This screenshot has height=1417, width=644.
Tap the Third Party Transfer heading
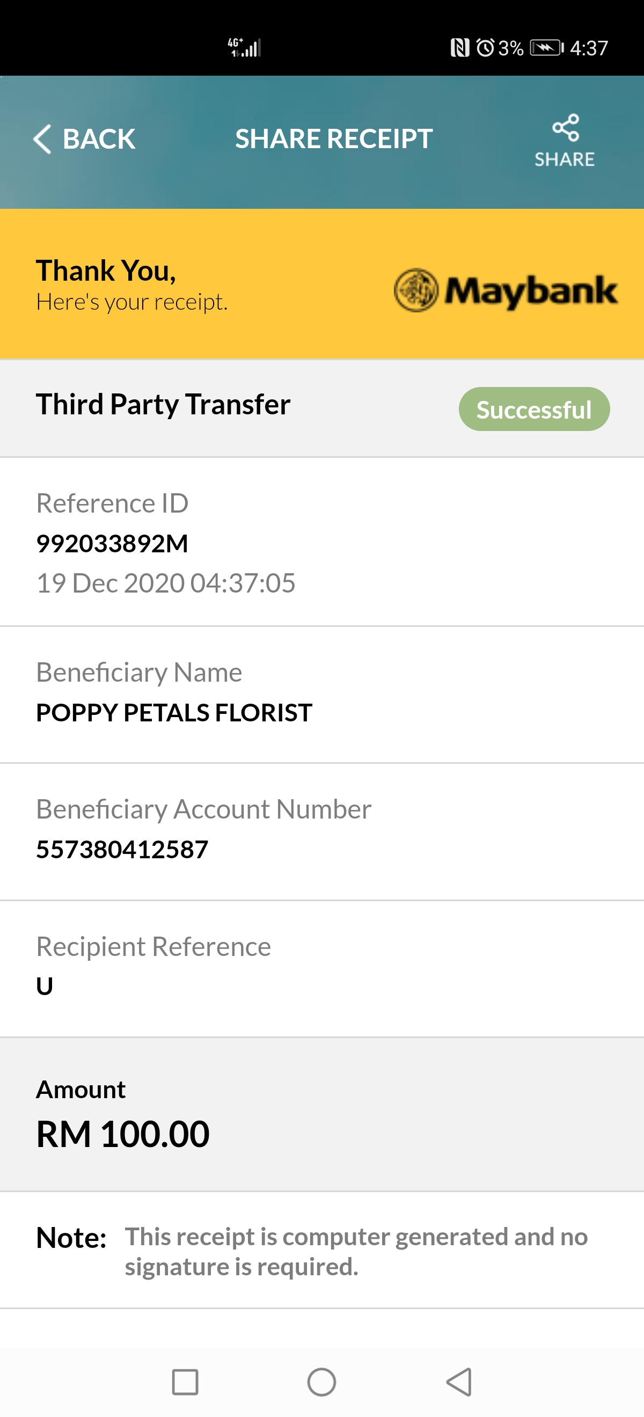coord(163,404)
